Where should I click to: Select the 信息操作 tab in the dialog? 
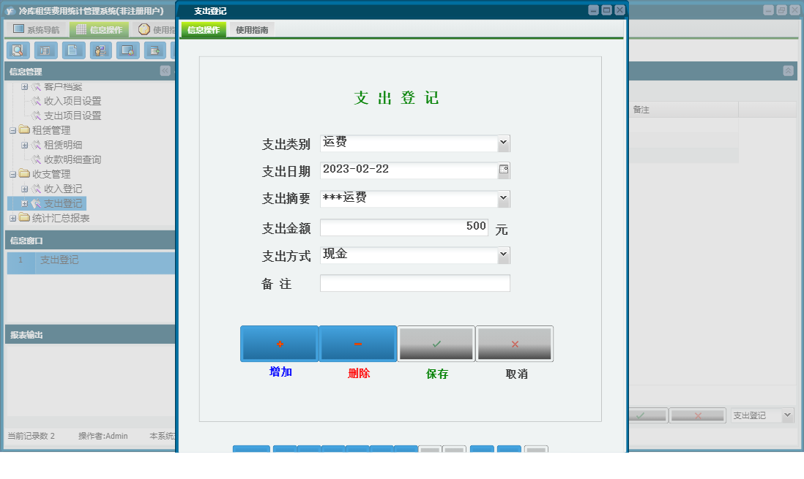click(x=203, y=31)
